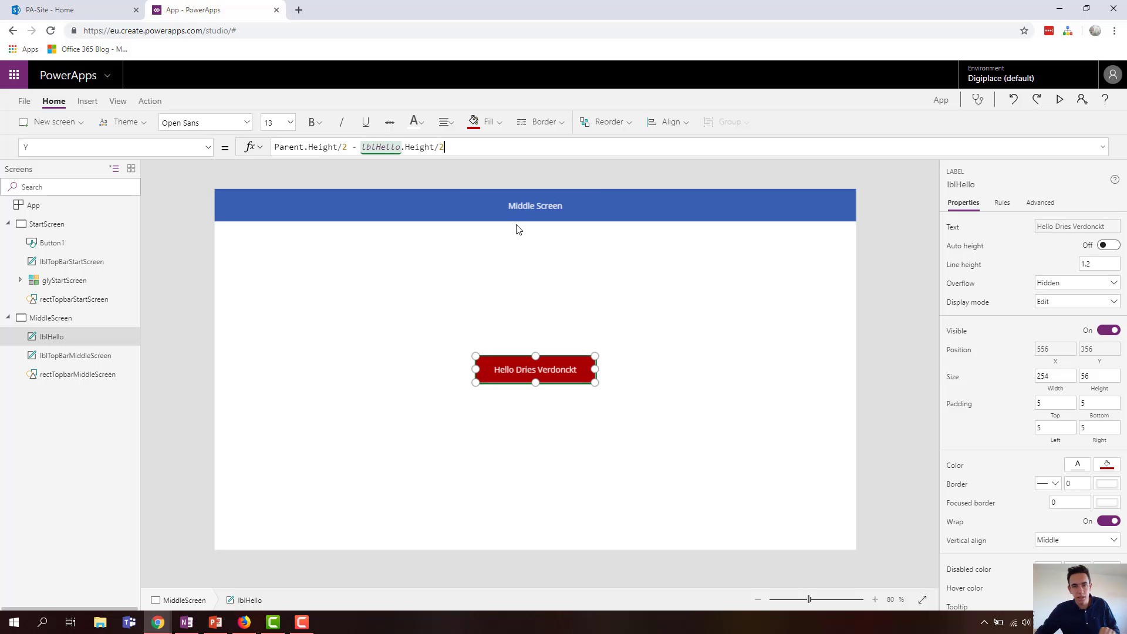Reload the browser page
The width and height of the screenshot is (1127, 634).
50,31
